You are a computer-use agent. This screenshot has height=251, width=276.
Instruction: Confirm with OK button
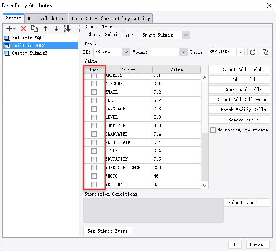pos(235,245)
